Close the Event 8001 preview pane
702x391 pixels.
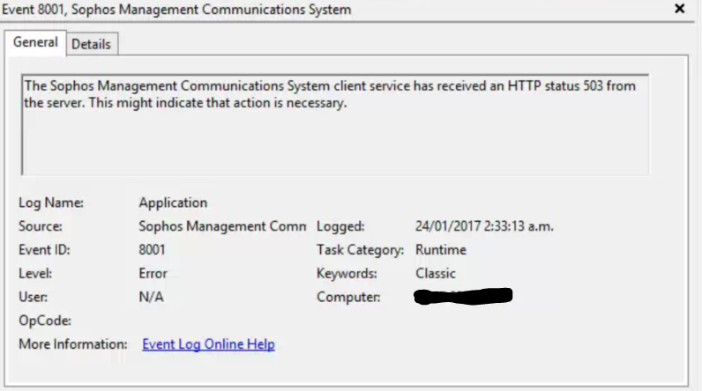679,9
